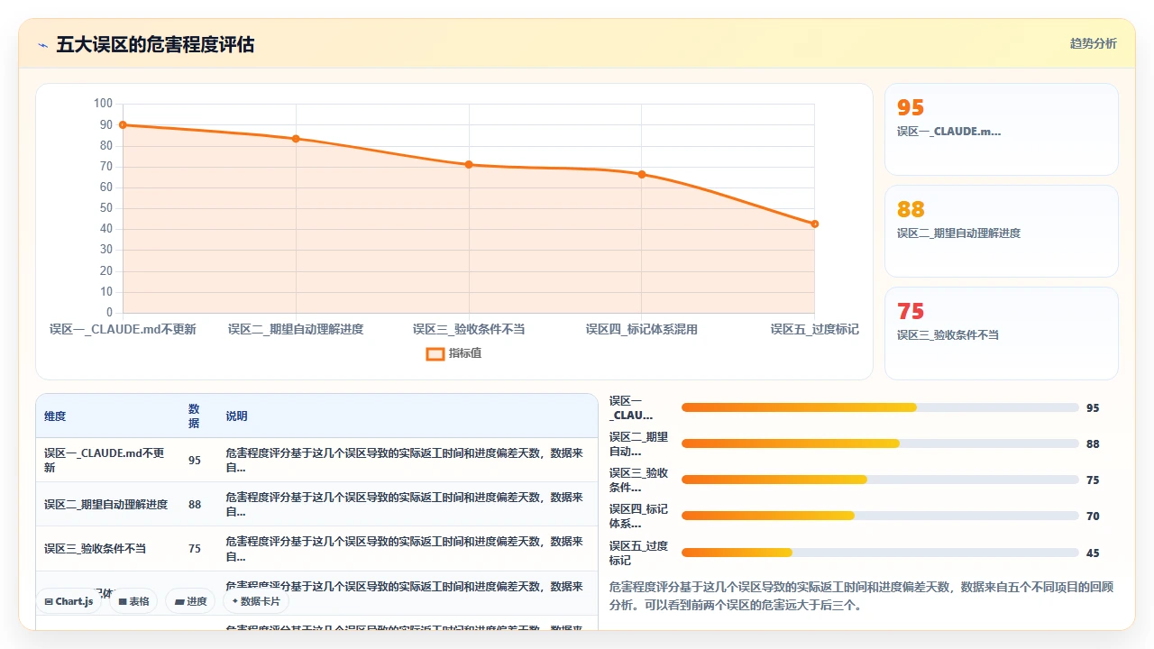Click the 表格 chip
The image size is (1154, 649).
[133, 601]
